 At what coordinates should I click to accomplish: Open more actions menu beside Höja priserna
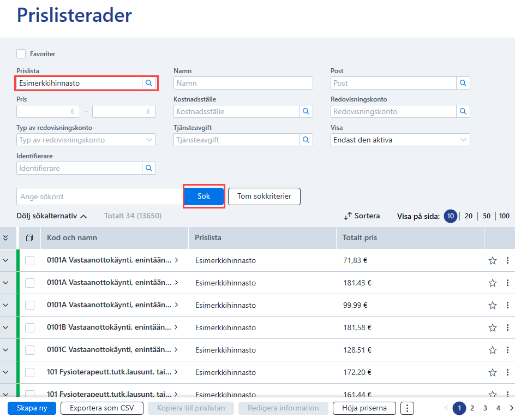pos(408,408)
